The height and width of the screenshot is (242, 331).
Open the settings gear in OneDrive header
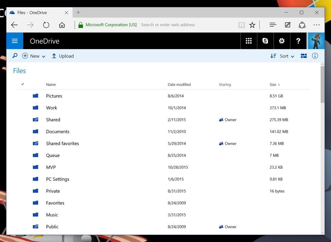282,41
